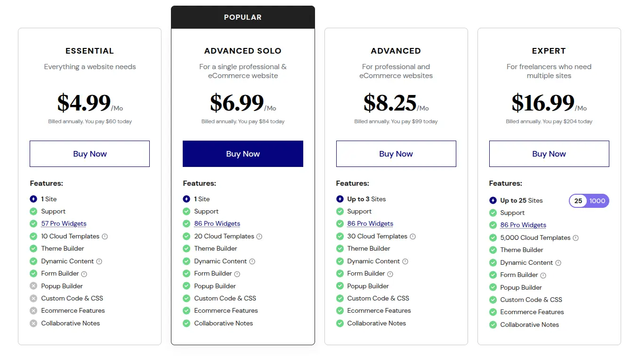Open the 57 Pro Widgets link under Essential
Image resolution: width=639 pixels, height=356 pixels.
64,223
